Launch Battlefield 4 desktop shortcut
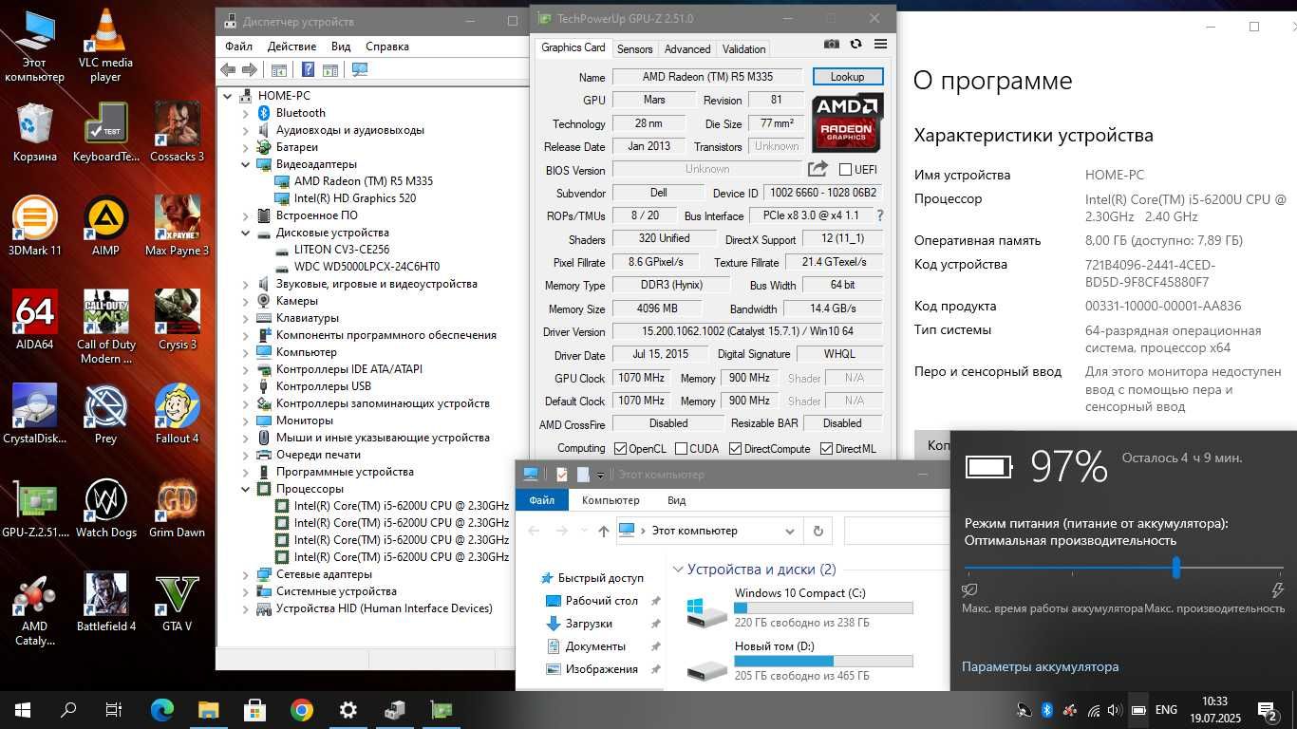 click(x=105, y=602)
